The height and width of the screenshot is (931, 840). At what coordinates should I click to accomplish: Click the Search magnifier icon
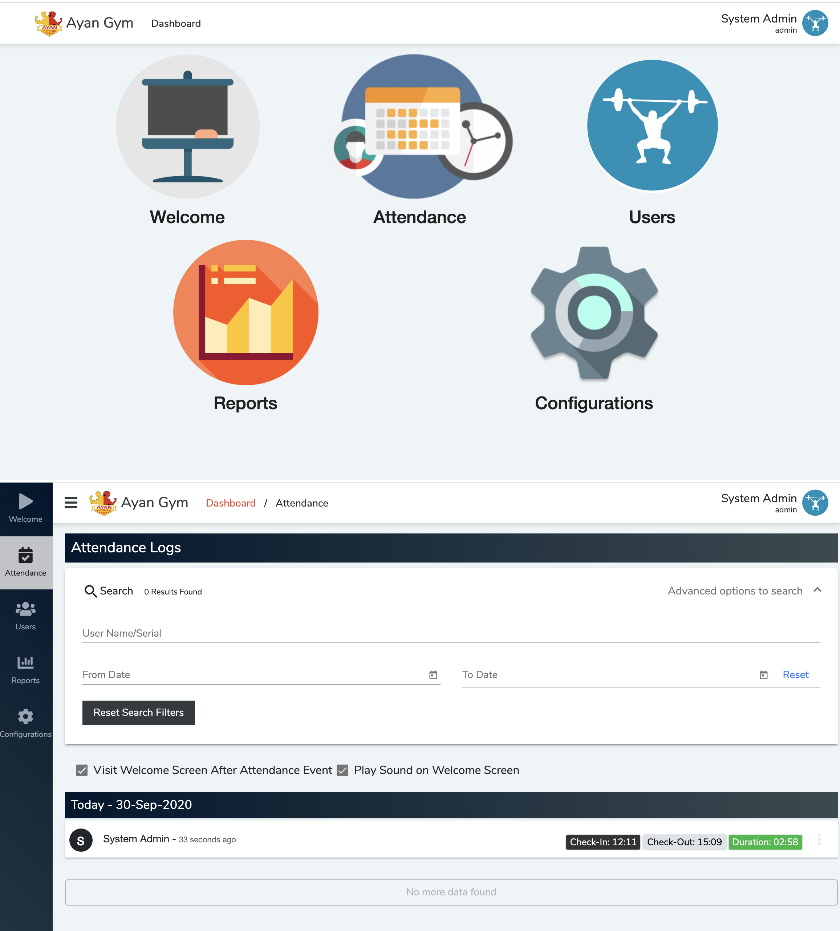[x=90, y=591]
